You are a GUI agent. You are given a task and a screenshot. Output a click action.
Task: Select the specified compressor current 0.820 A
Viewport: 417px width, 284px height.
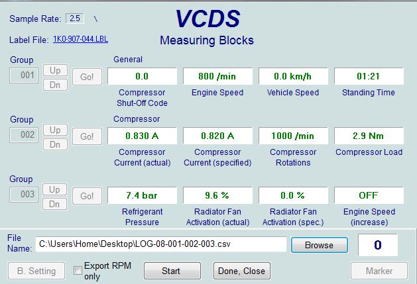click(x=217, y=136)
